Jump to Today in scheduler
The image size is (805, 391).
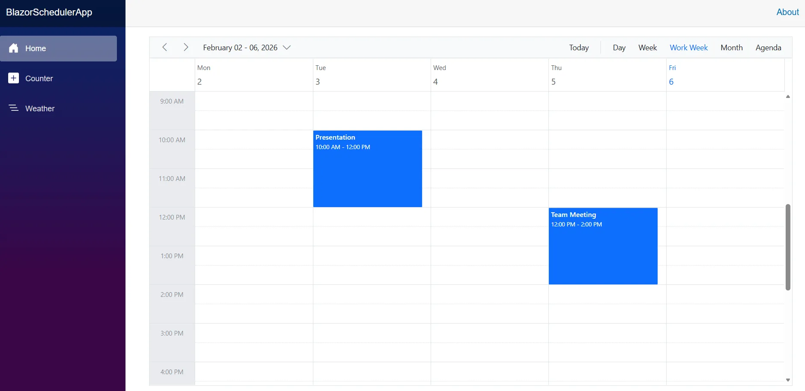(x=579, y=48)
